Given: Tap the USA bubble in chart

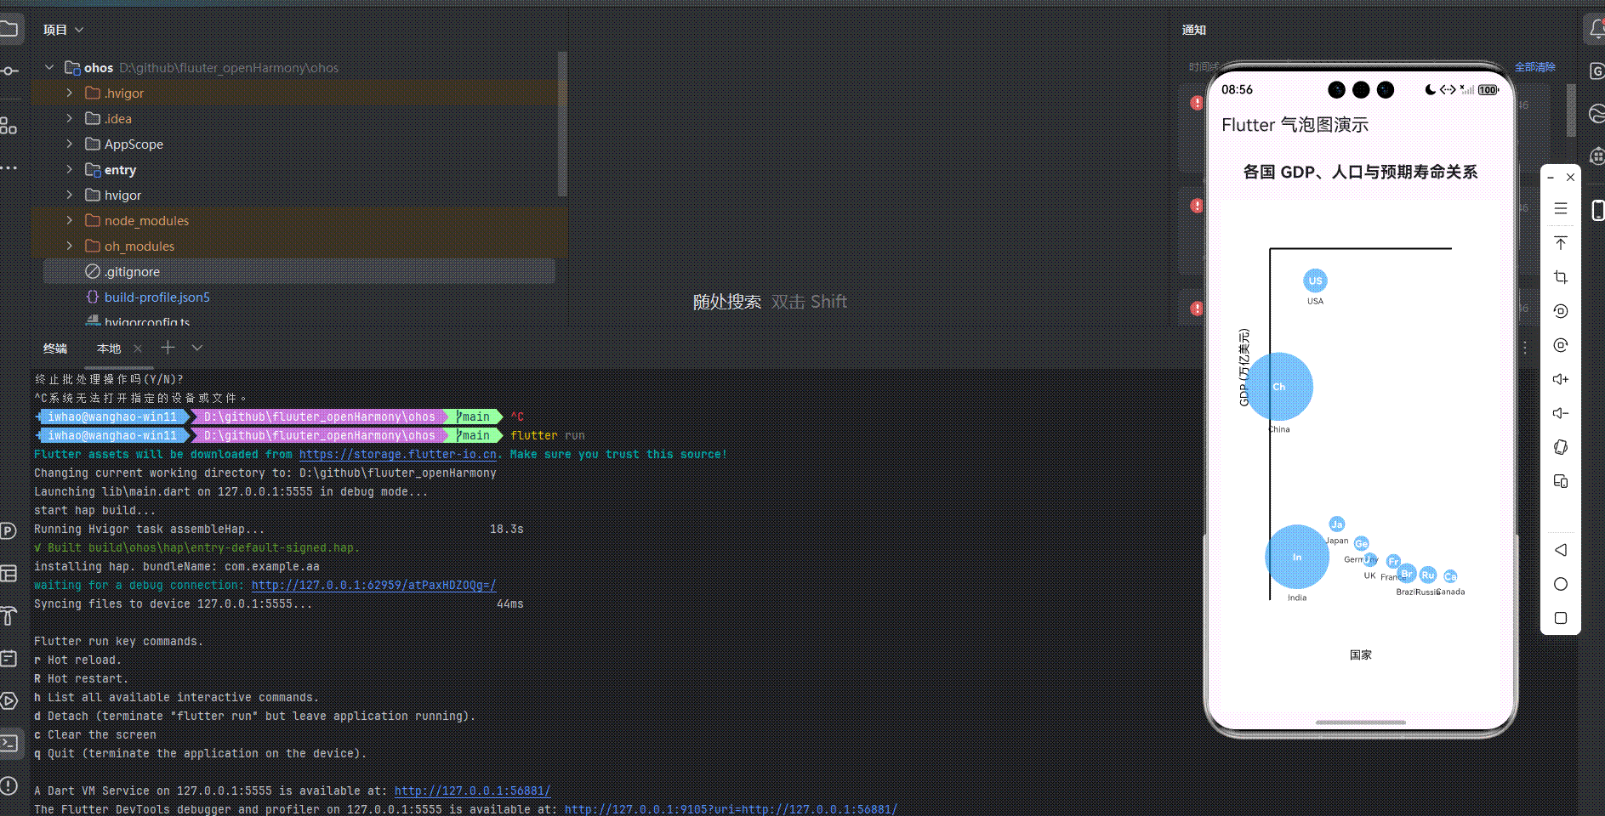Looking at the screenshot, I should tap(1315, 280).
